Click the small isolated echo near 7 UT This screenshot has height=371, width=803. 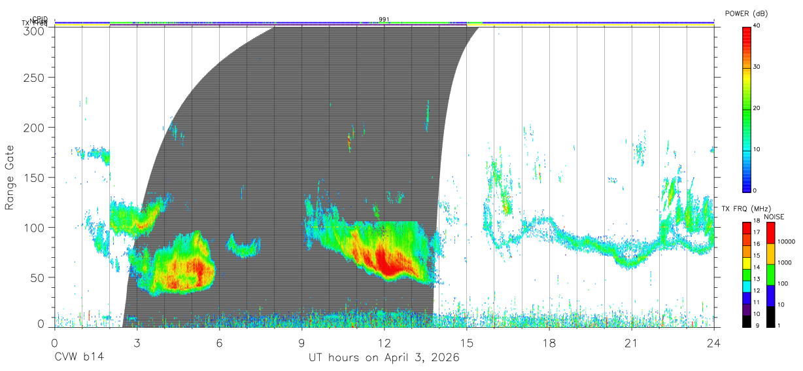(x=243, y=247)
